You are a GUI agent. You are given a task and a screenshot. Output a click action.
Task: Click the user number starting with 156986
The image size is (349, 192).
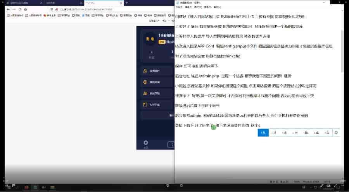[166, 36]
